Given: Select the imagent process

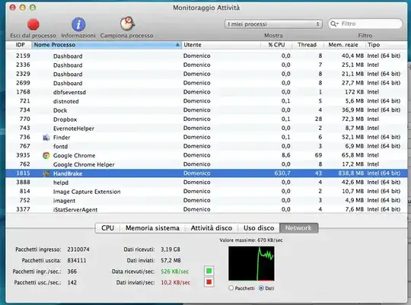Looking at the screenshot, I should pos(64,201).
